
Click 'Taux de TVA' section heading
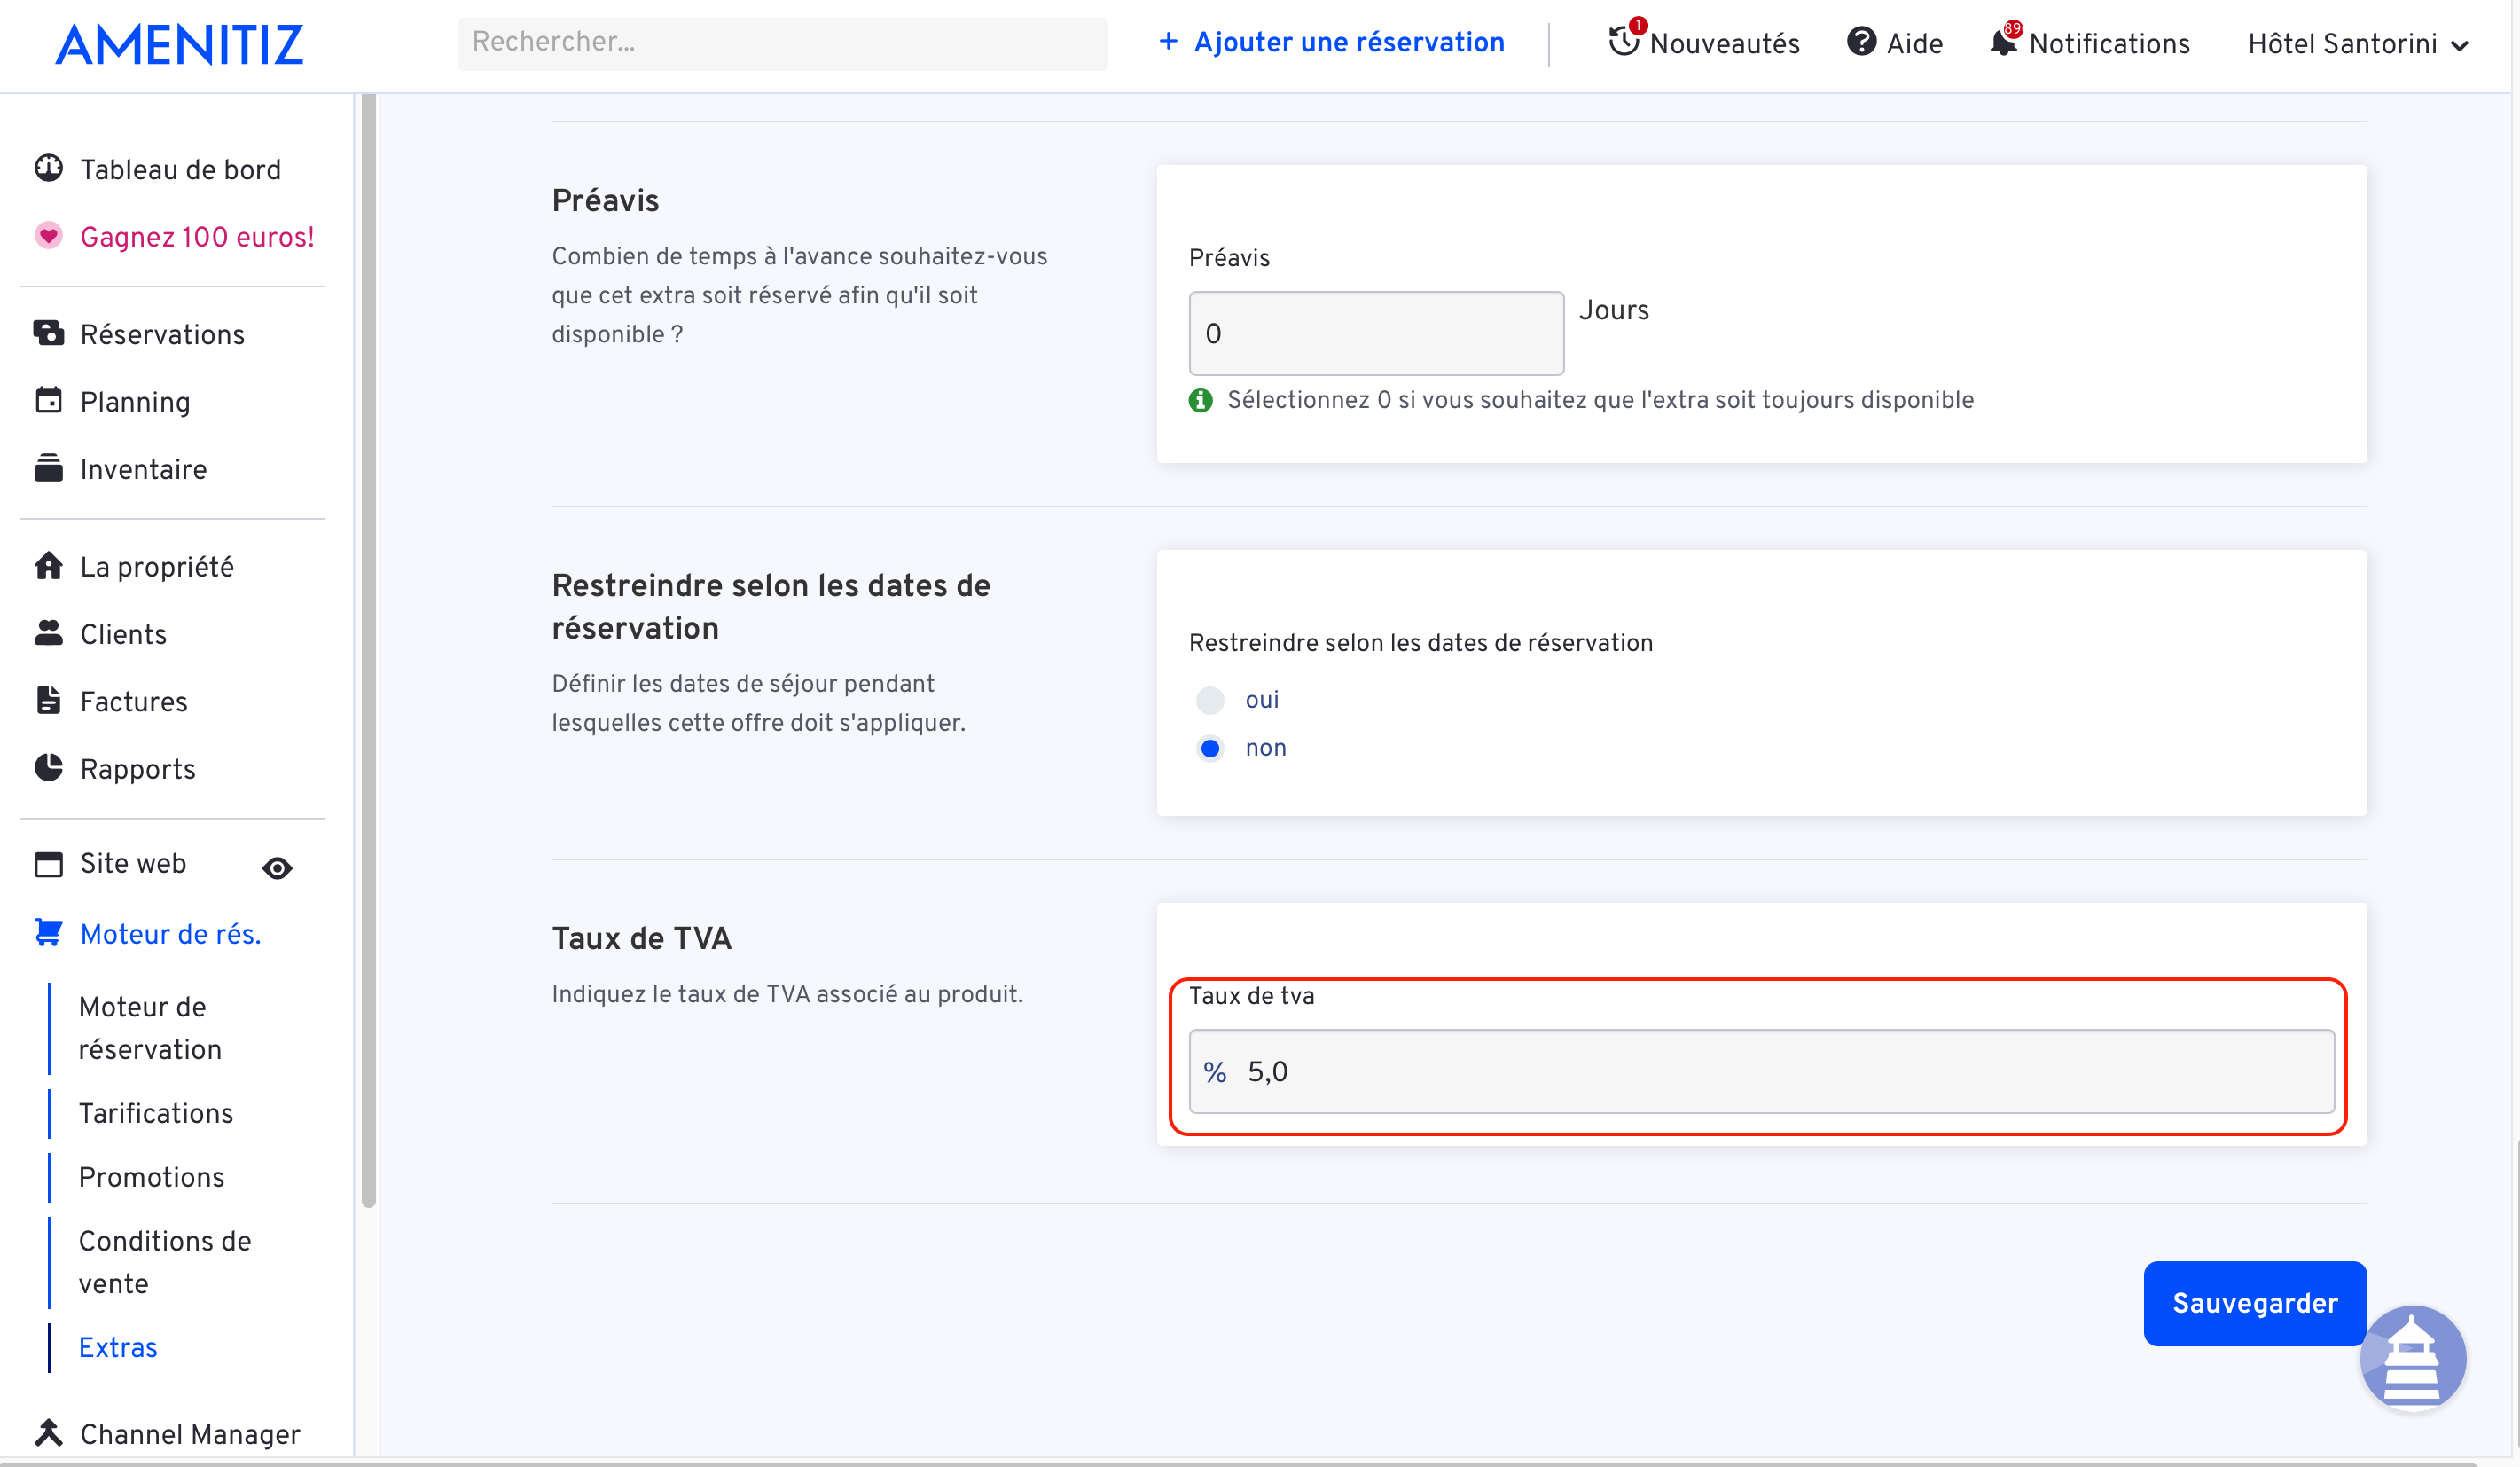click(641, 938)
